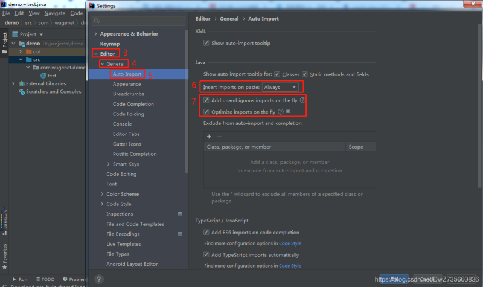Click the Problems warning icon at bottom bar
483x287 pixels.
point(65,279)
